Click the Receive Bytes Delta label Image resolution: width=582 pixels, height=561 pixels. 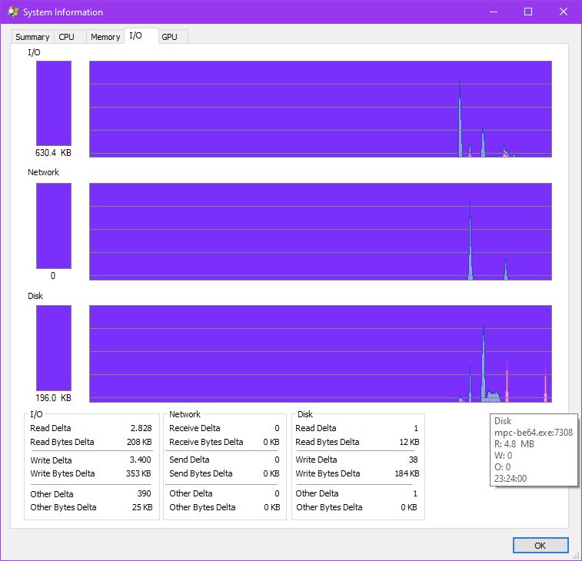[206, 442]
